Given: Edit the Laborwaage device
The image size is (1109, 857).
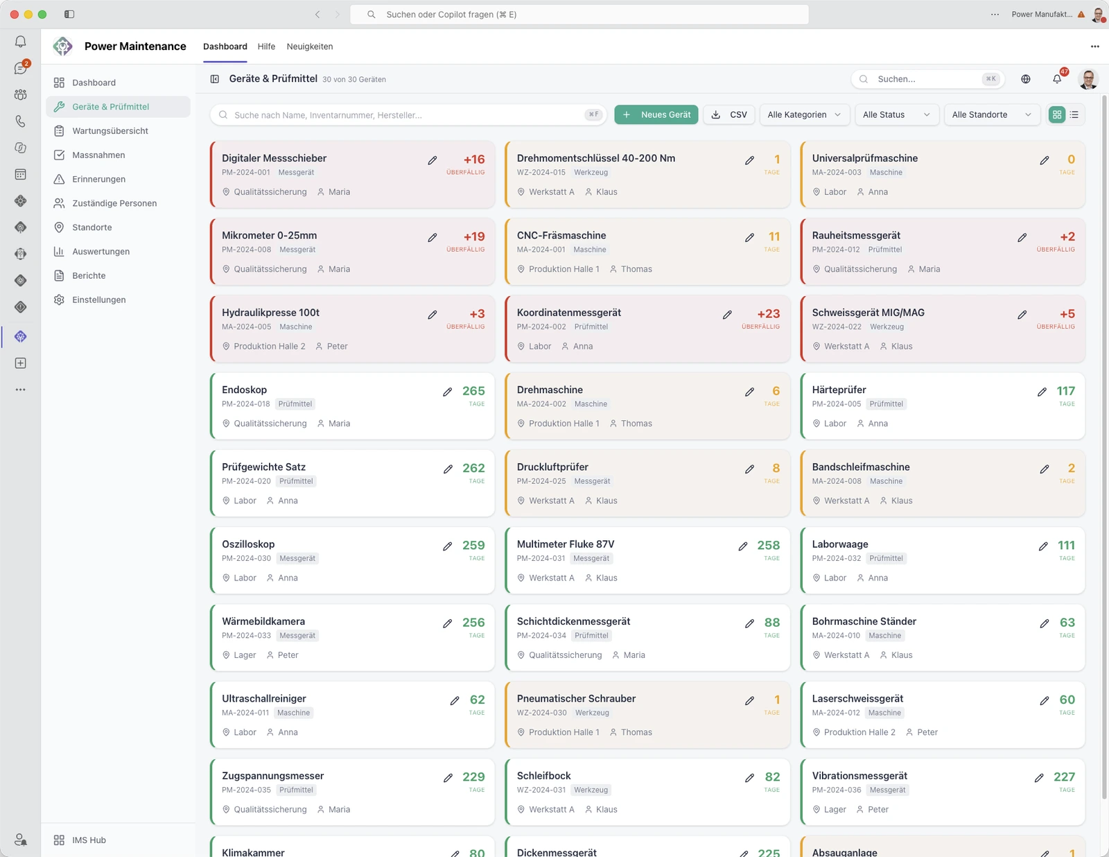Looking at the screenshot, I should click(x=1043, y=546).
